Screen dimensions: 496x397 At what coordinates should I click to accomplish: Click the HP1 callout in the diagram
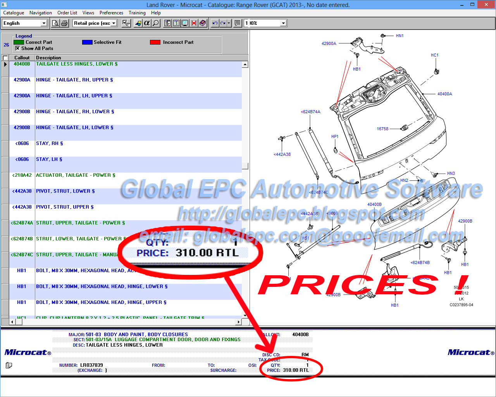[x=335, y=136]
